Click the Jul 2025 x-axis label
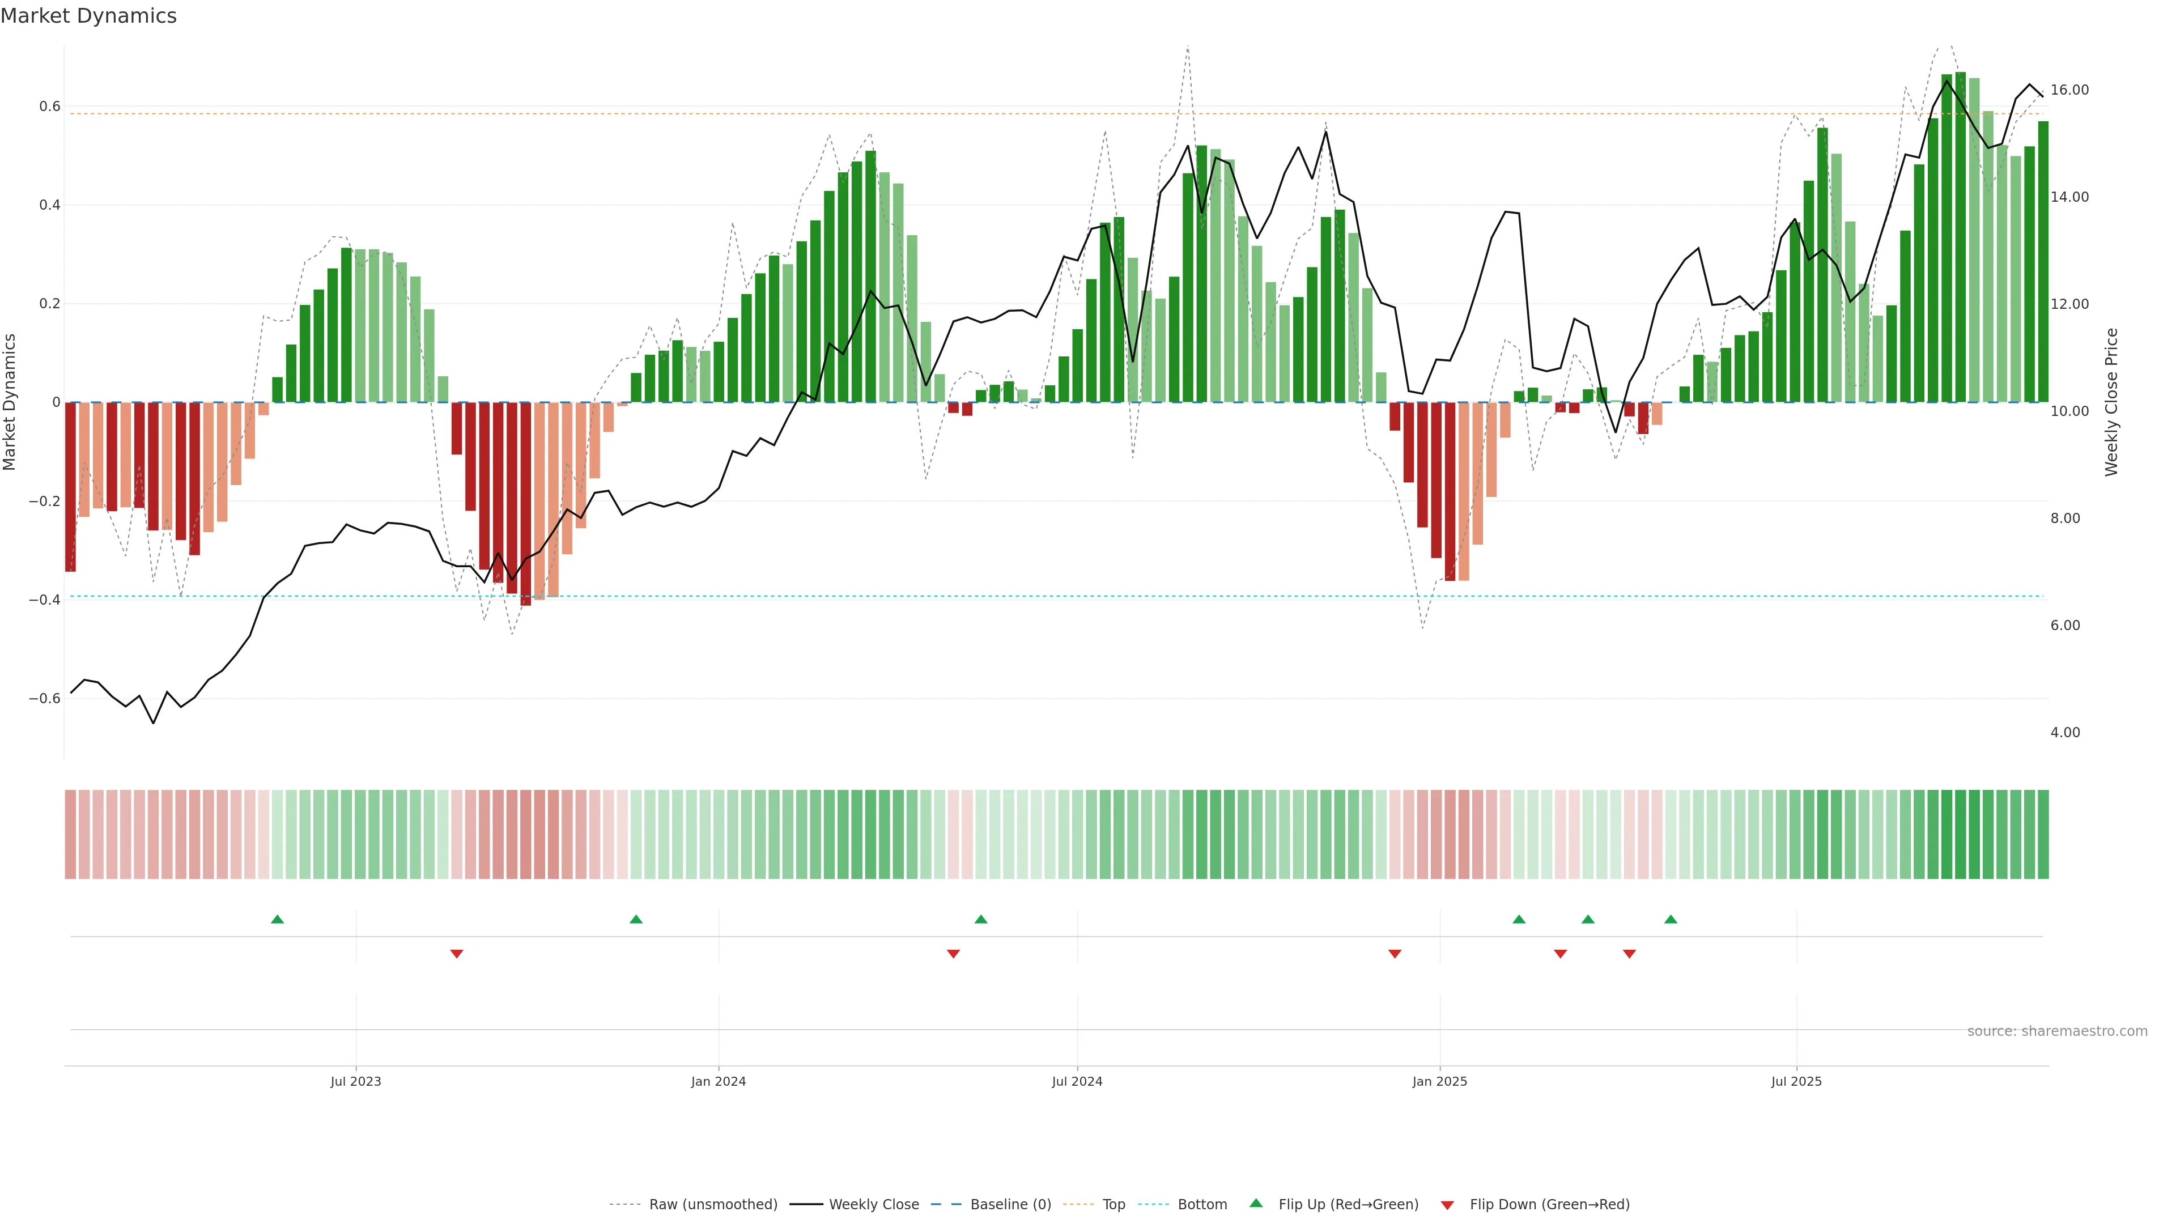The width and height of the screenshot is (2176, 1224). point(1796,1081)
